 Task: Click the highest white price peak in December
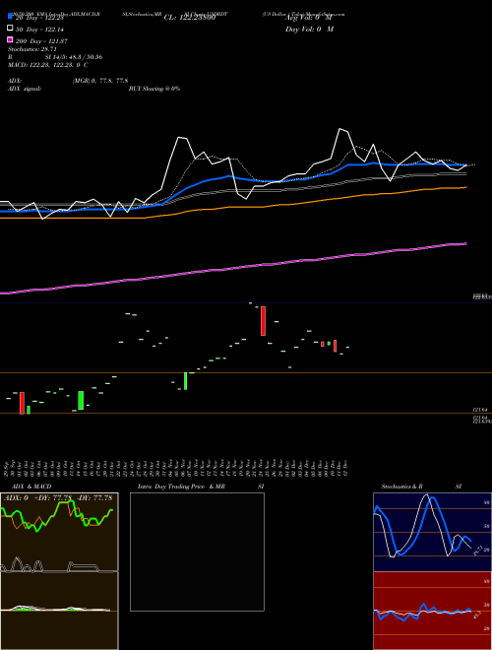(340, 129)
